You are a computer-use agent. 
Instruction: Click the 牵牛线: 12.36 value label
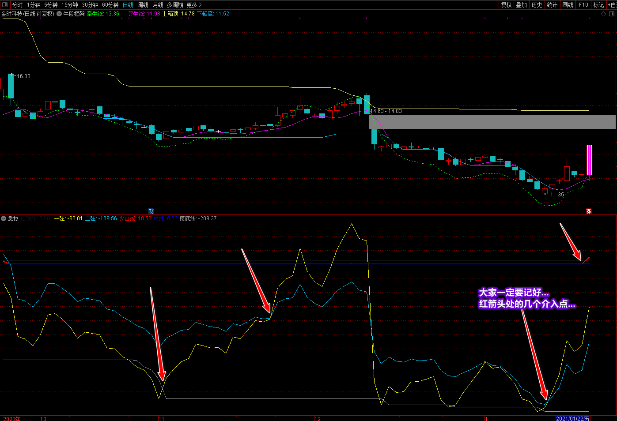click(103, 14)
